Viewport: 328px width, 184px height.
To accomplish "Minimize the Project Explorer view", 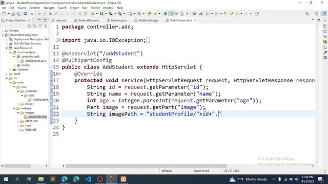I will 39,20.
